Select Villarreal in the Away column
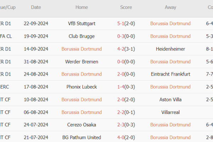The width and height of the screenshot is (213, 142). point(170,112)
